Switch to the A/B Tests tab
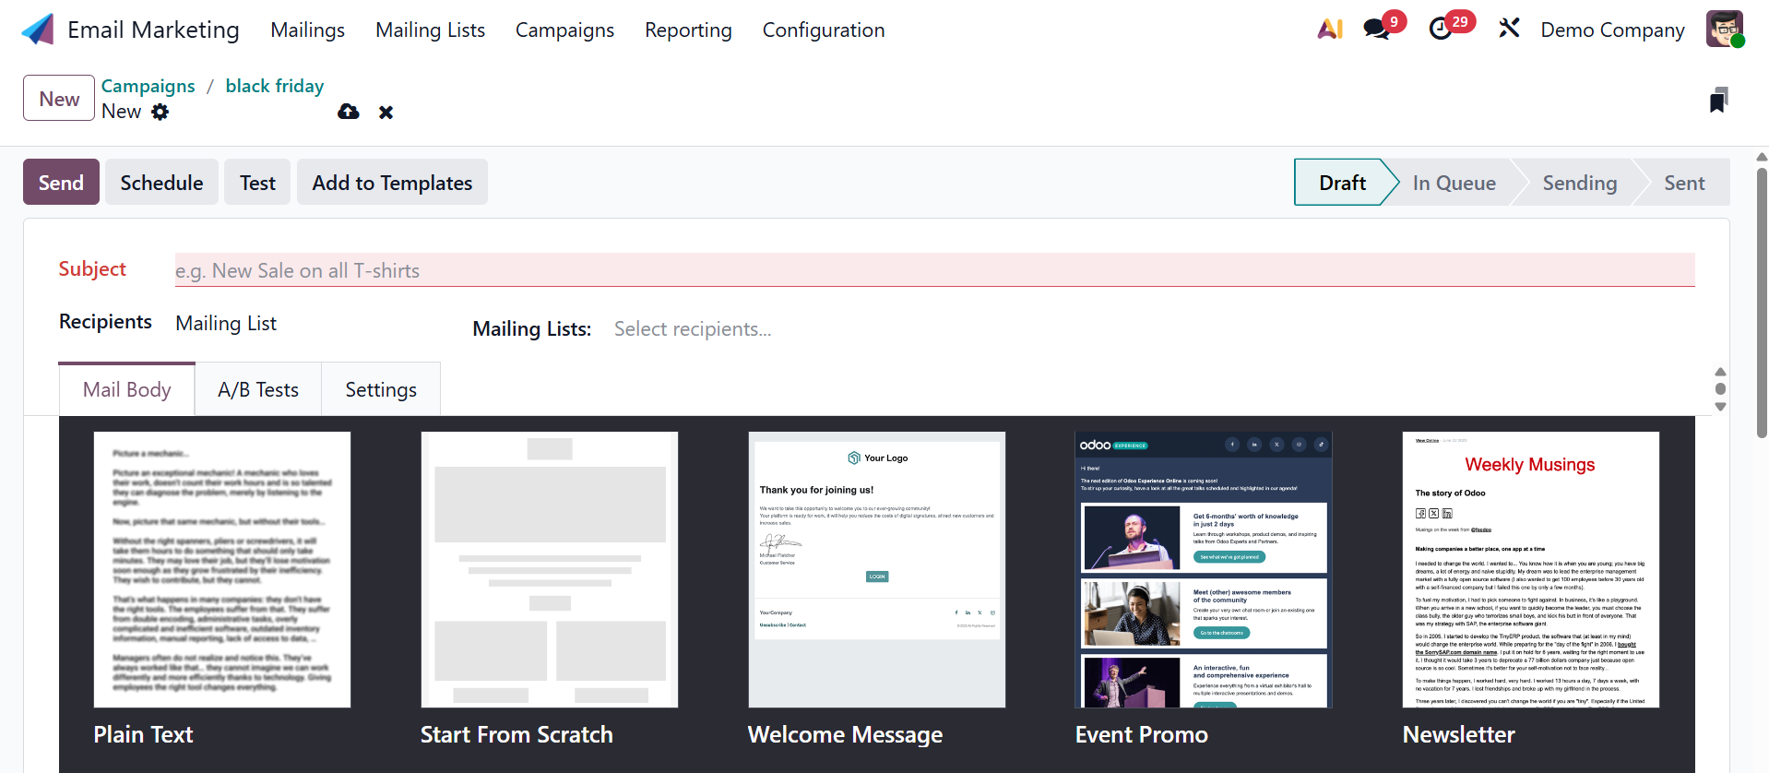This screenshot has width=1769, height=773. pos(258,389)
